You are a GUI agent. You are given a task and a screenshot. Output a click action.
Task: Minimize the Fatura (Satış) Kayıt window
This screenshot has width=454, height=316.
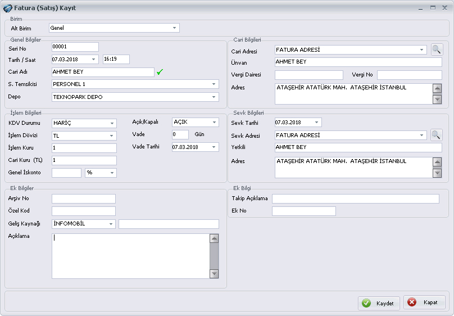point(420,8)
